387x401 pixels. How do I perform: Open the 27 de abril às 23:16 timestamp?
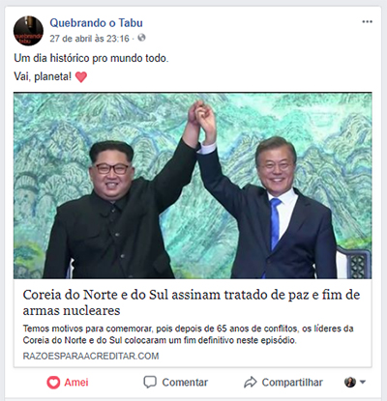tap(89, 39)
